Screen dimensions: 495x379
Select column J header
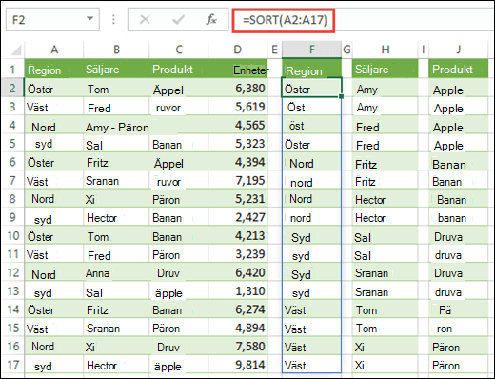(x=458, y=50)
